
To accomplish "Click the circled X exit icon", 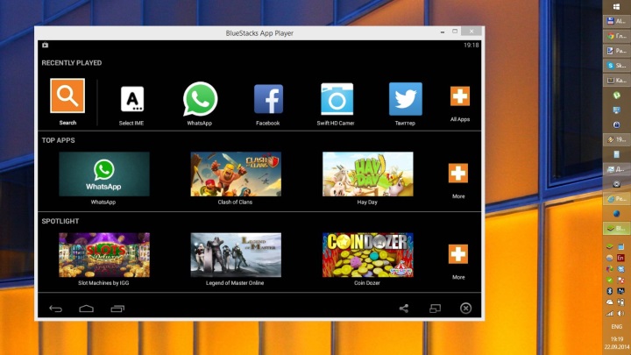I will point(465,309).
